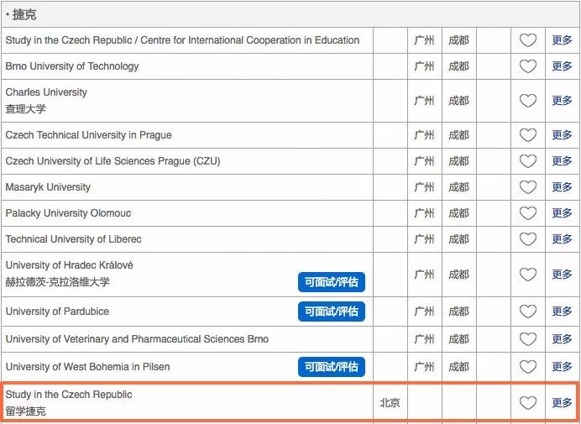581x424 pixels.
Task: Click heart icon for Charles University
Action: click(x=527, y=101)
